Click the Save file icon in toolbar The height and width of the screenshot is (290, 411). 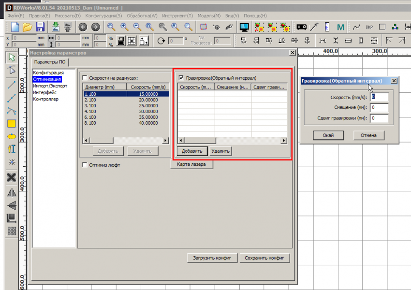pos(40,27)
